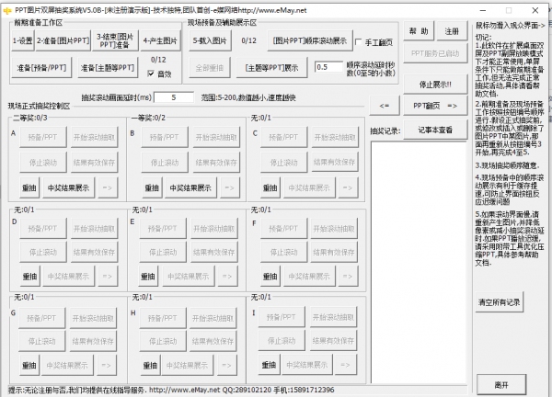
Task: Click the 顺序滚动延时 input field with 0.5
Action: pos(328,67)
